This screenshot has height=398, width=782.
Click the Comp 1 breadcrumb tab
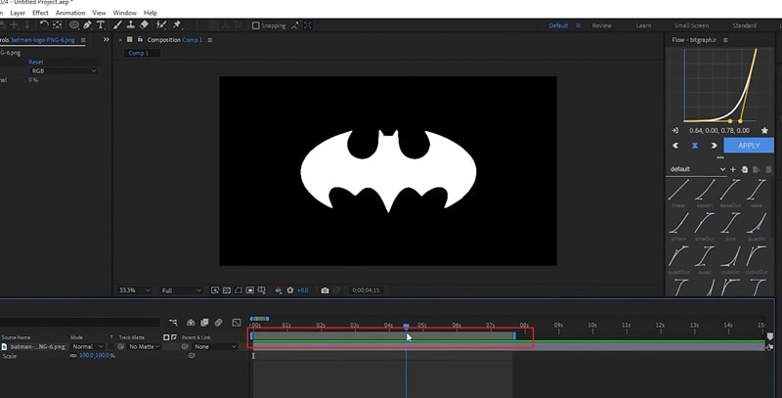click(138, 53)
